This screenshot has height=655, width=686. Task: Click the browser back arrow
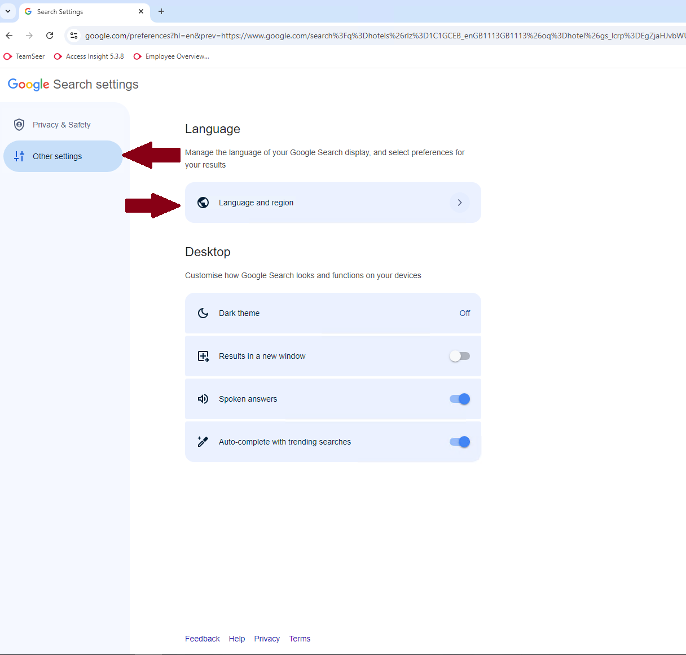[x=9, y=36]
